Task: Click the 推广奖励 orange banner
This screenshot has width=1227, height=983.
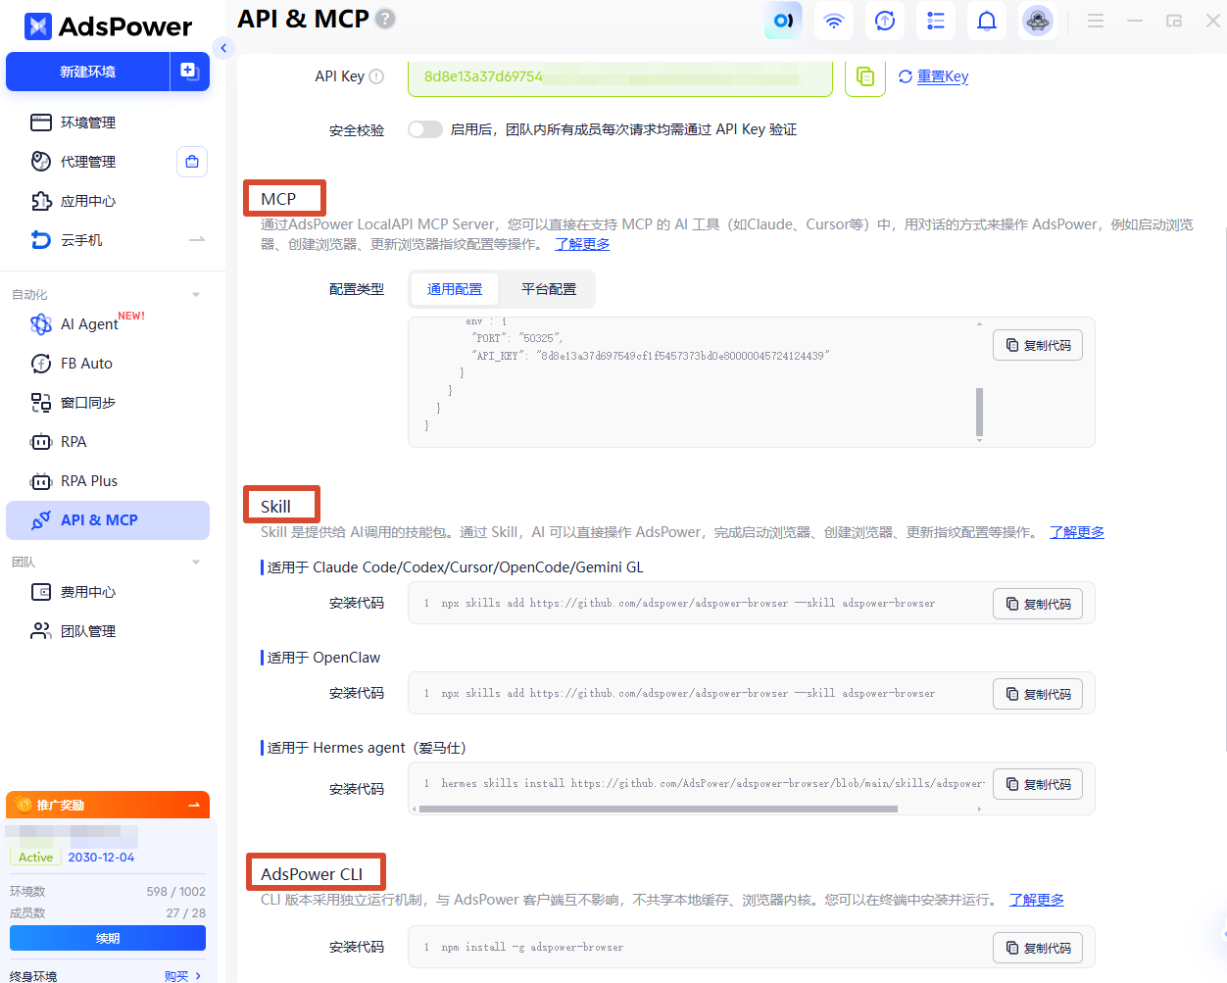Action: tap(108, 805)
